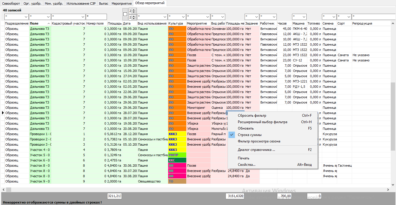The height and width of the screenshot is (205, 396).
Task: Select the СУ-12 machine cell
Action: pos(299,60)
